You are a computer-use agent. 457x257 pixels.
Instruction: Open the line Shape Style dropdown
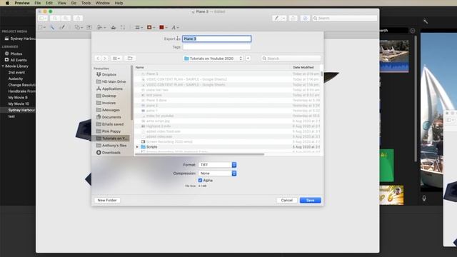[x=139, y=27]
